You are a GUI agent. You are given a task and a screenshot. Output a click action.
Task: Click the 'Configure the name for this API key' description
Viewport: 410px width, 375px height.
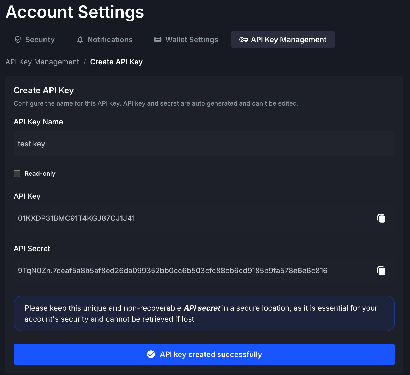pyautogui.click(x=156, y=103)
